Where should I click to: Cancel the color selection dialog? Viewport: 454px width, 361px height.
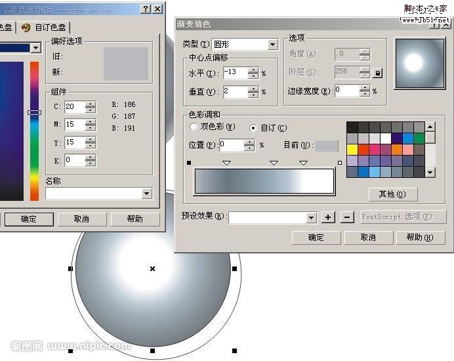click(82, 219)
